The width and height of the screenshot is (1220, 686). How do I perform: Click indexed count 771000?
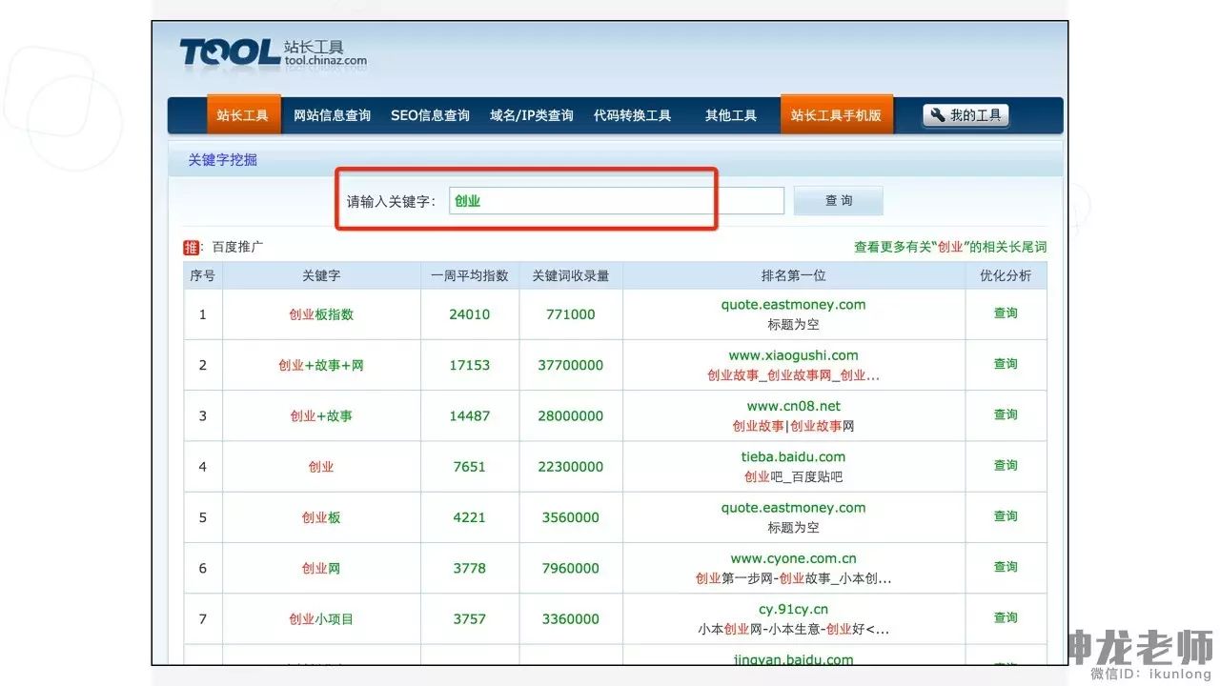coord(570,314)
